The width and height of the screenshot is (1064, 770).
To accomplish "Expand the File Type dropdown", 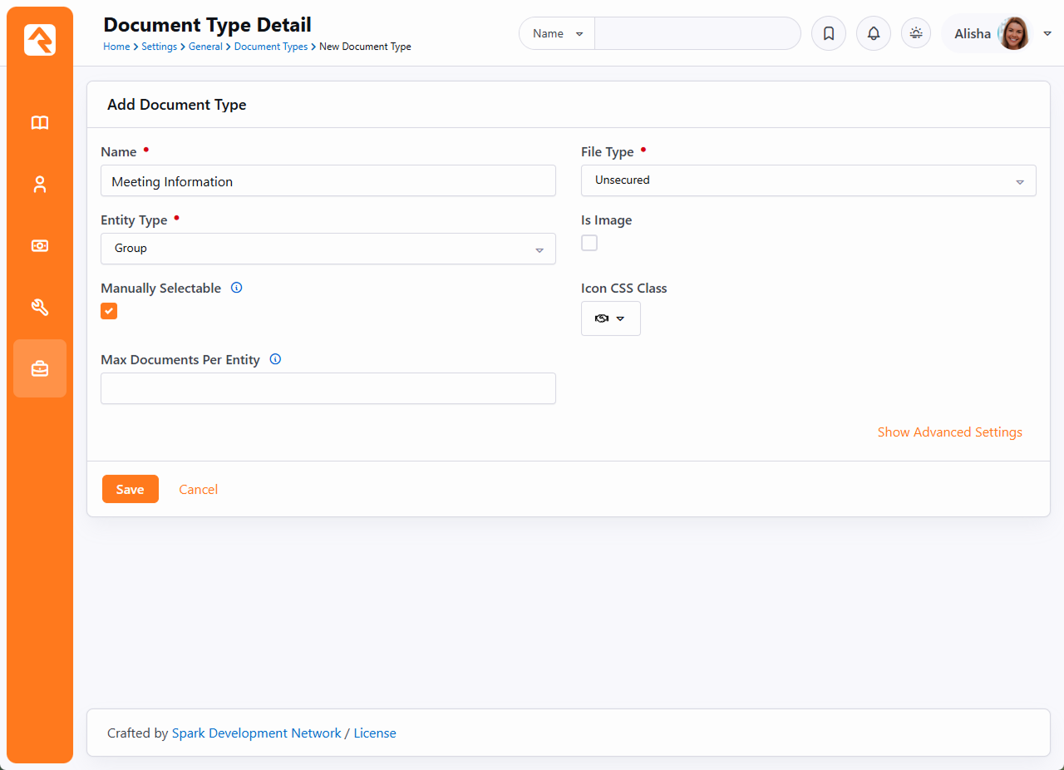I will point(808,180).
